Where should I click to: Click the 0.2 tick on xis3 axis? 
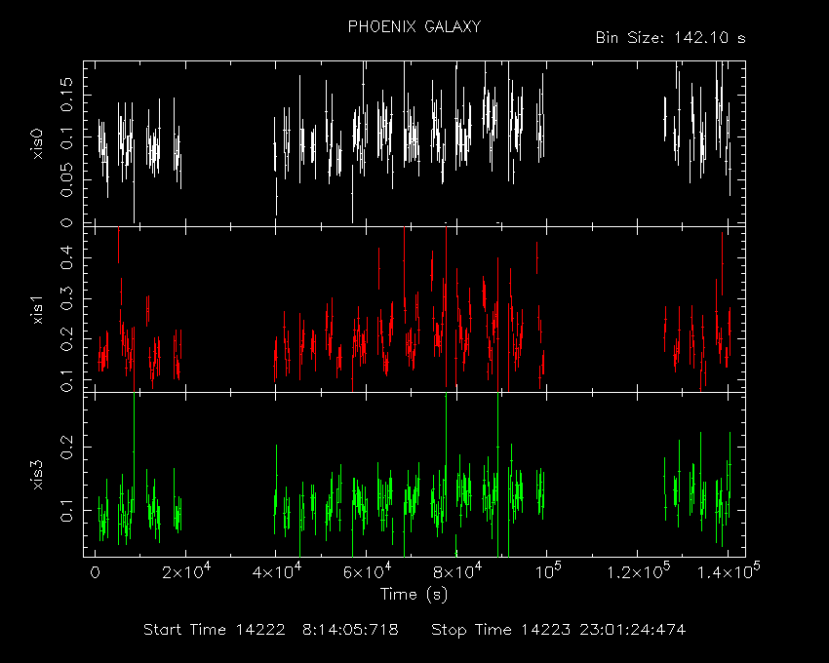click(66, 447)
